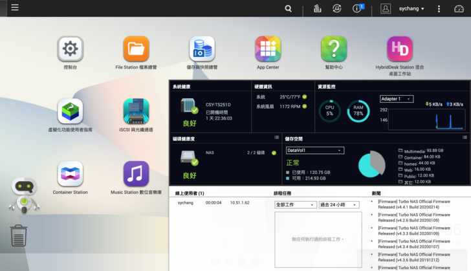Open firmware v4.4.1 Build 20200214 news link
This screenshot has width=471, height=271.
414,204
